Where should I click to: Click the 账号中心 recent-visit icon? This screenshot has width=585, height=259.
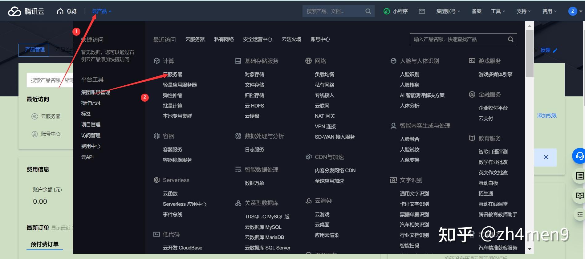coord(35,134)
